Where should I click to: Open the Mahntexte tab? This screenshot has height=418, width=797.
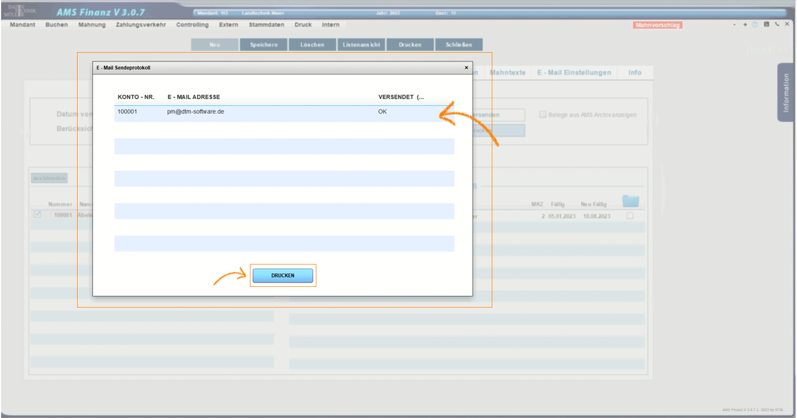[x=508, y=72]
